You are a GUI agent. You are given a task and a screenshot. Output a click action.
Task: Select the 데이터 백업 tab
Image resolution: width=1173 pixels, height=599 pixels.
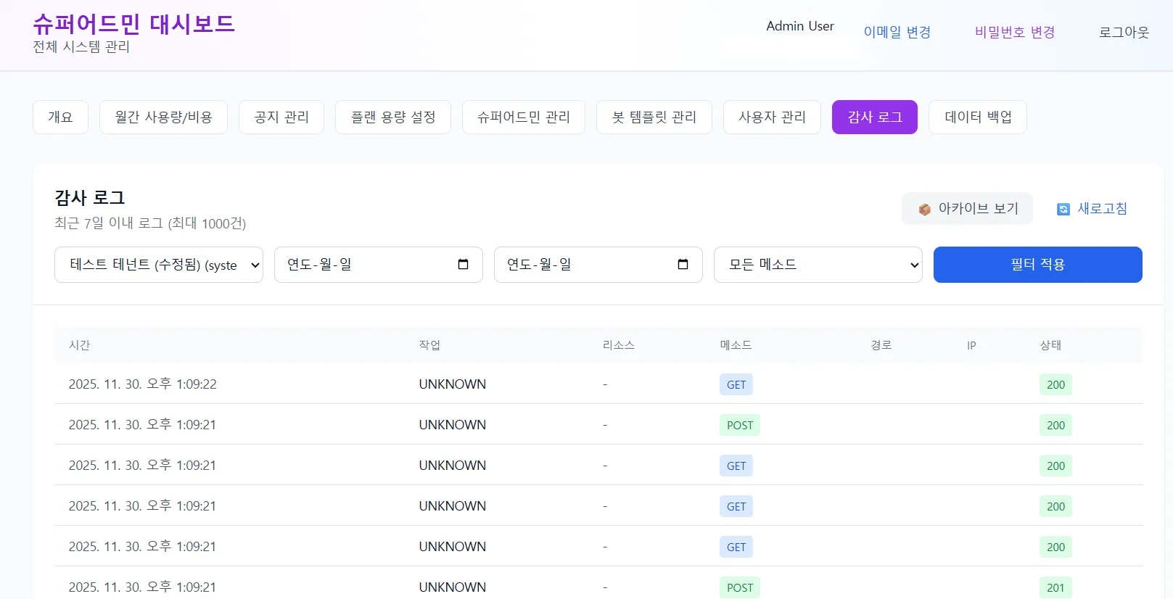(x=977, y=117)
